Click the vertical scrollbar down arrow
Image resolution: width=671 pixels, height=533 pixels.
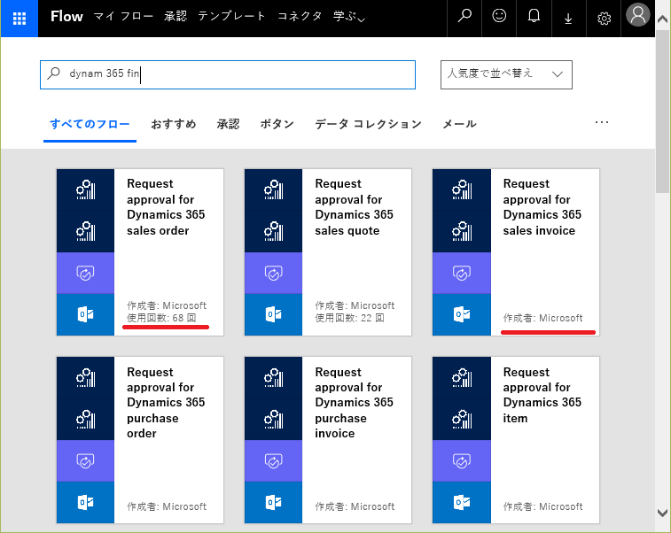point(662,513)
